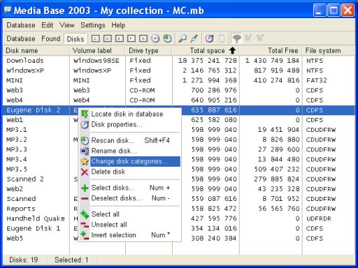The image size is (358, 268).
Task: Scan drive F: toolbar icon
Action: [x=131, y=38]
